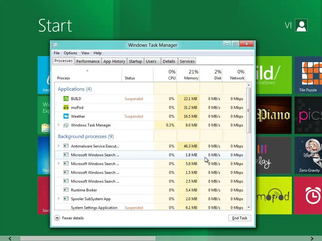322x241 pixels.
Task: Open the Options menu
Action: [x=70, y=53]
